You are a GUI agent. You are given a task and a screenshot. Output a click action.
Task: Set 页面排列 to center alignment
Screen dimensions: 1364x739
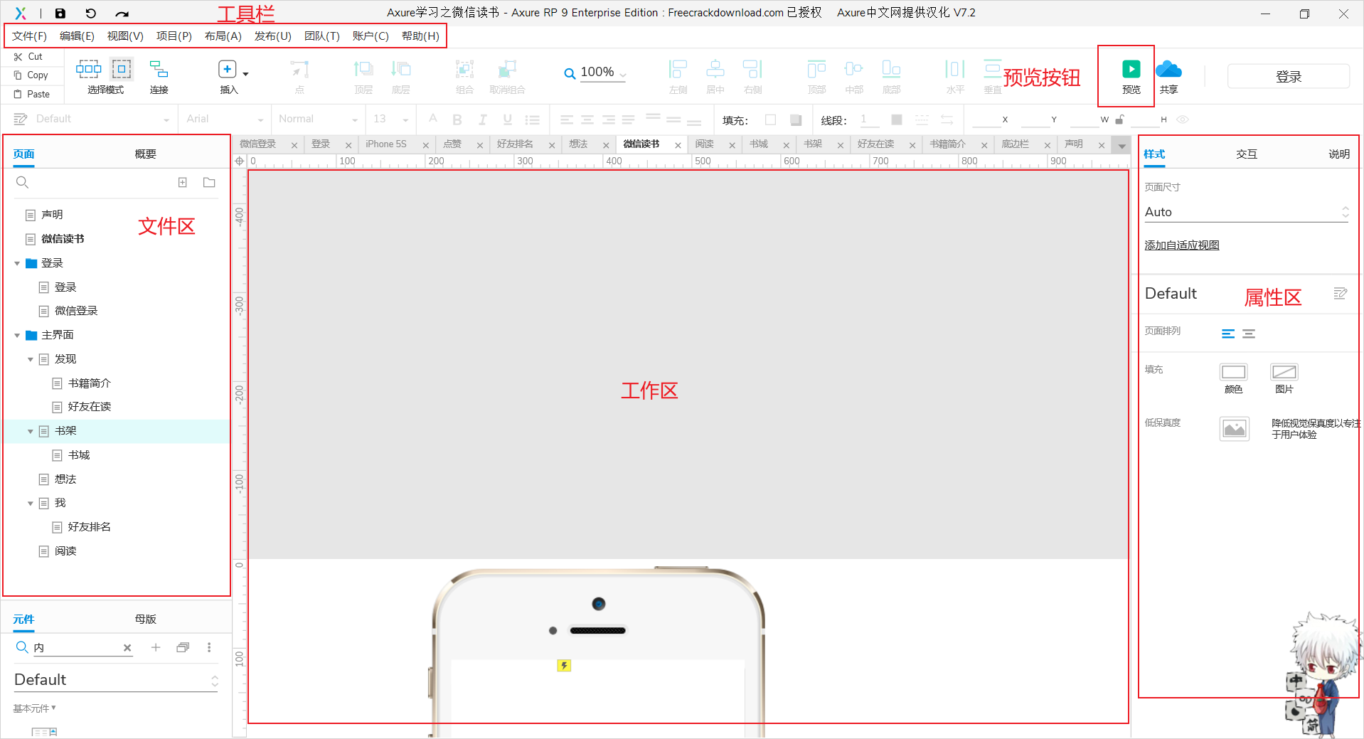tap(1249, 334)
